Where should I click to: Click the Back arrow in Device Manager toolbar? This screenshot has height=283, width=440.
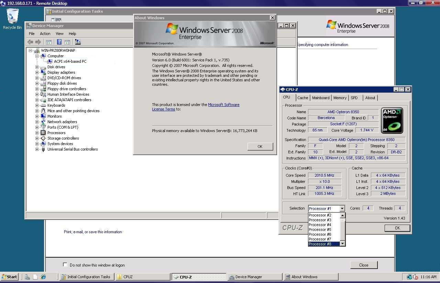[30, 42]
